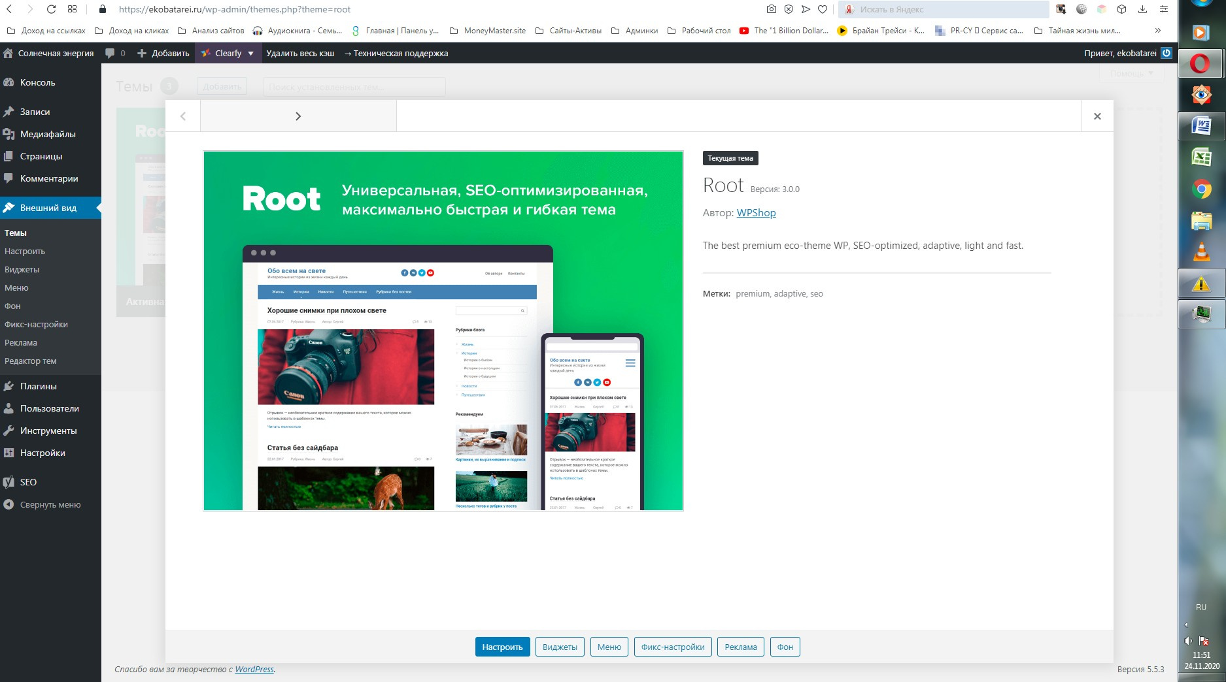This screenshot has width=1226, height=682.
Task: Reload the page with the refresh icon
Action: [51, 9]
